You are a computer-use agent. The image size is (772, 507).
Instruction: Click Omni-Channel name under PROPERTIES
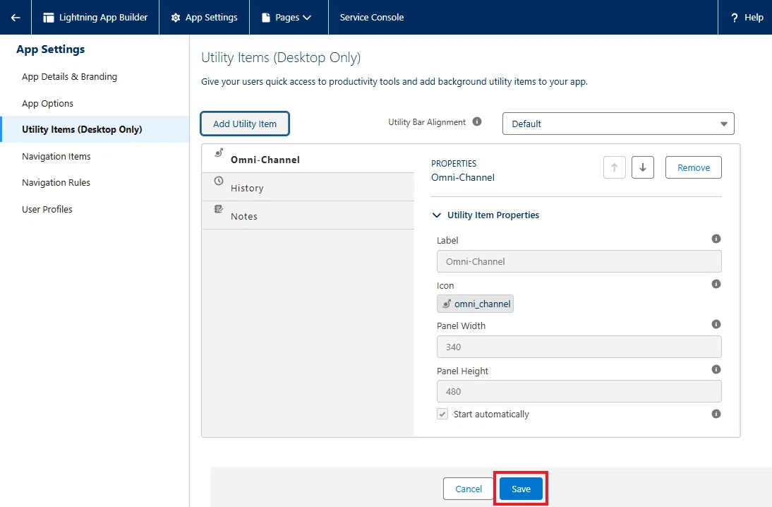tap(463, 177)
